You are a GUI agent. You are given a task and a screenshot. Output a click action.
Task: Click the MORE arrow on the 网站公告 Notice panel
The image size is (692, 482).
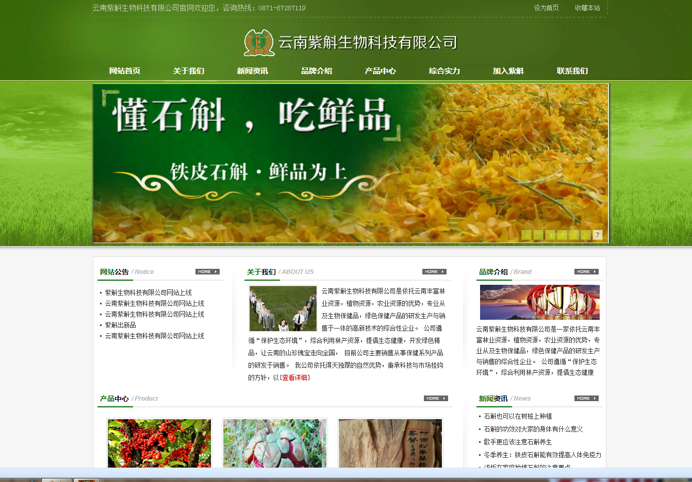(x=208, y=271)
